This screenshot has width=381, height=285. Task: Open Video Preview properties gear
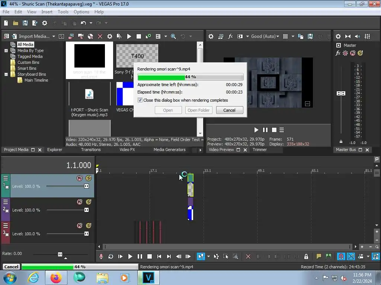coord(211,36)
